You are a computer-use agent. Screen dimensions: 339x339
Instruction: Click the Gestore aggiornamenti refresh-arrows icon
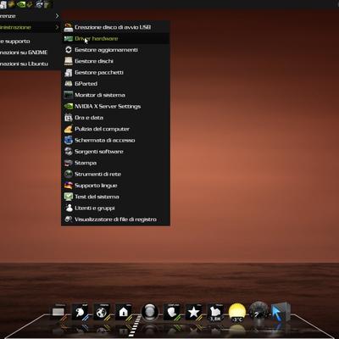tap(69, 50)
